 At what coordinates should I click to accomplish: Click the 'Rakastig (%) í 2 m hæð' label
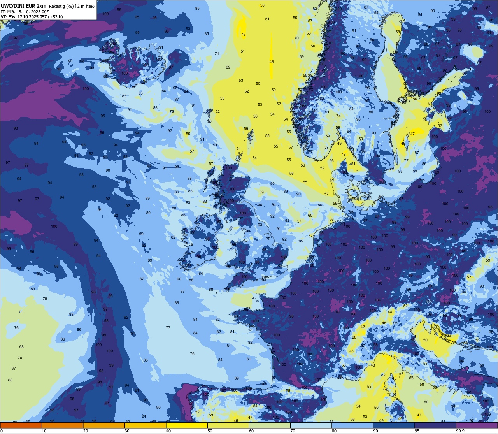[x=72, y=7]
